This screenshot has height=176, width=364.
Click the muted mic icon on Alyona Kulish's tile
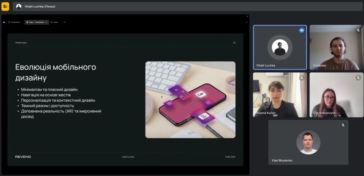coord(302,78)
